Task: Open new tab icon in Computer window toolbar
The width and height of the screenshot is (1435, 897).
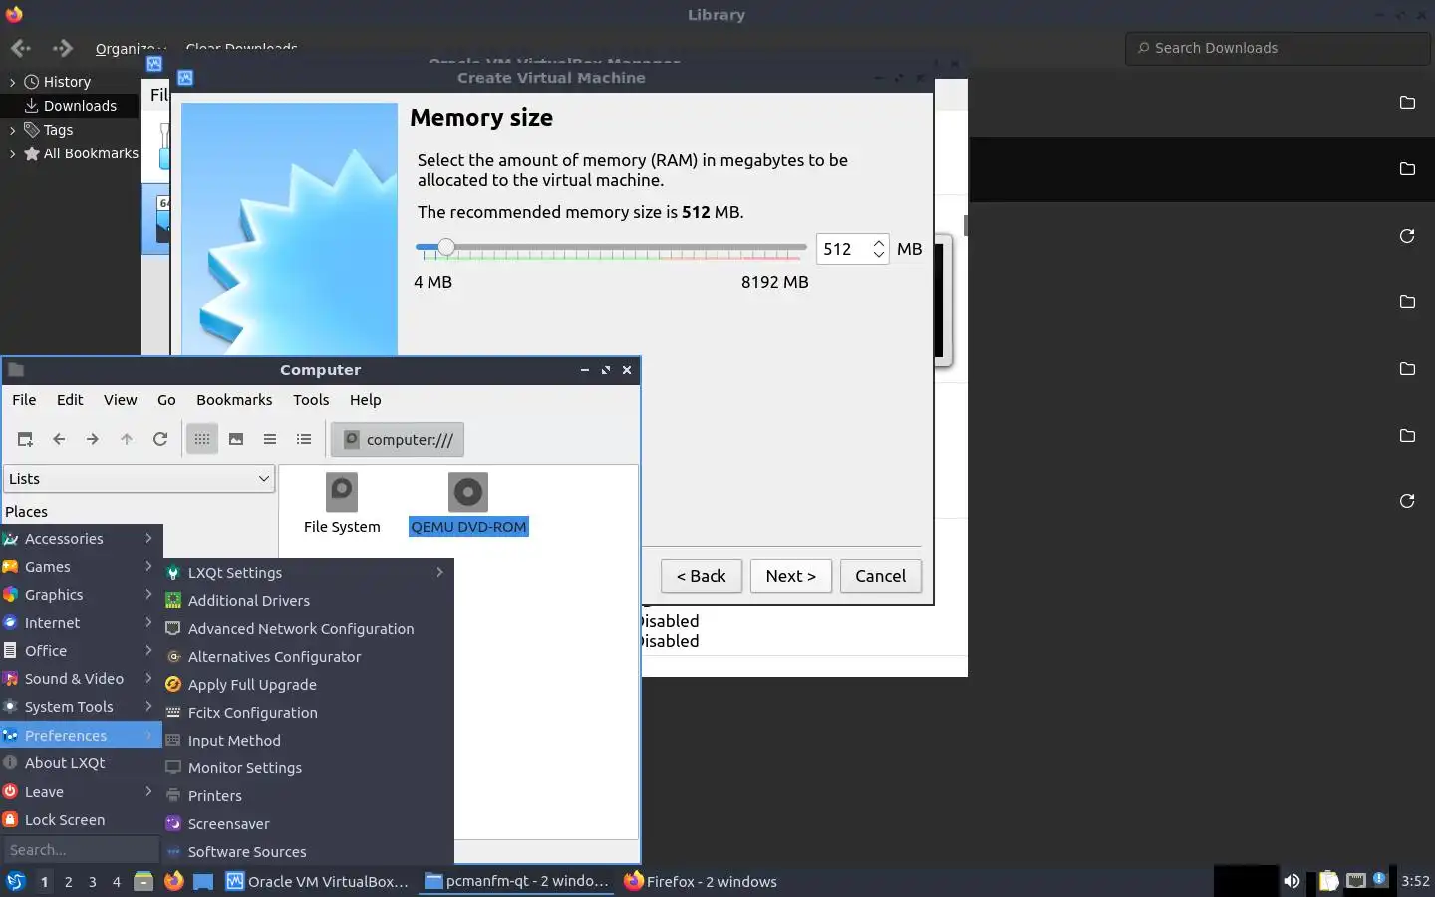Action: (x=25, y=439)
